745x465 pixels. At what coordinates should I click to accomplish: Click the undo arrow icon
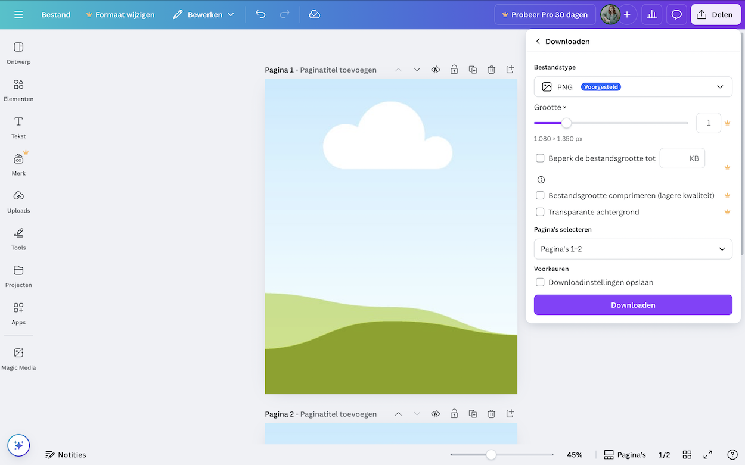[x=260, y=14]
